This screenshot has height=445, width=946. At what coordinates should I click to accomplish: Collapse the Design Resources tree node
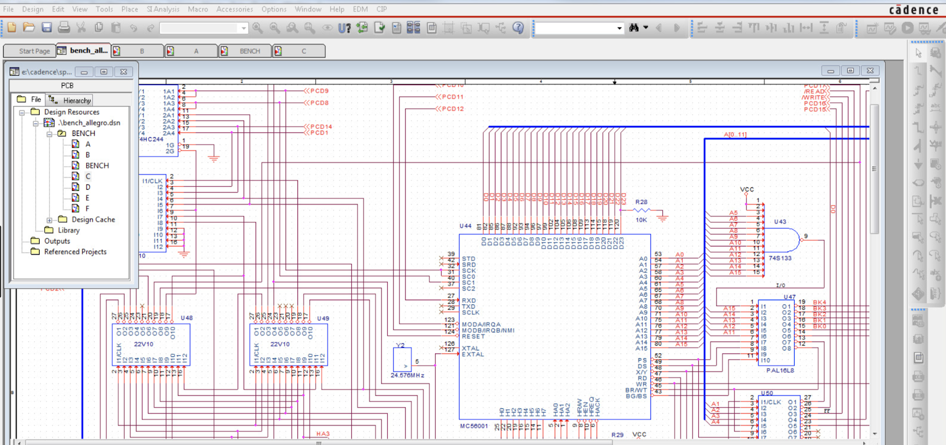[x=22, y=112]
